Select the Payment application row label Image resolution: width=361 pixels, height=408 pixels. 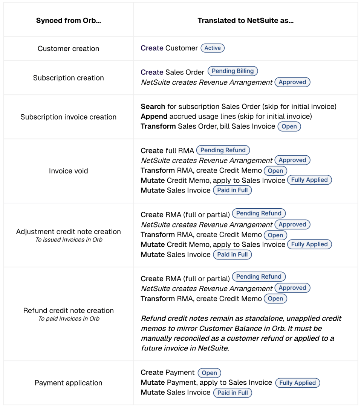tap(68, 383)
